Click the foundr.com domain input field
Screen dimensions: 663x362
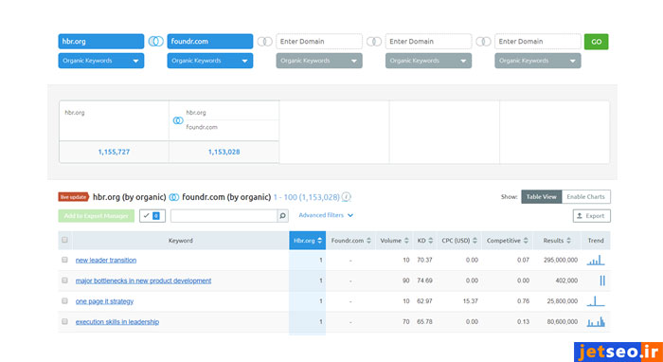tap(210, 42)
